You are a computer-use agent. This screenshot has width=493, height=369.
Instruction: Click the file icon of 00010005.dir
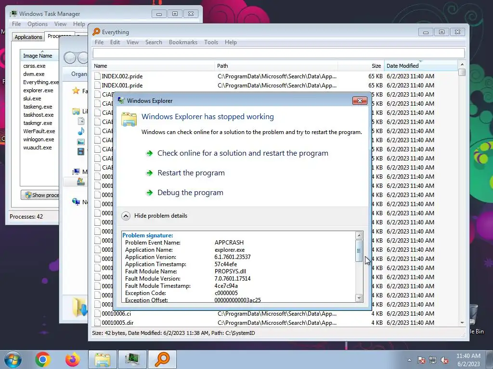tap(97, 322)
